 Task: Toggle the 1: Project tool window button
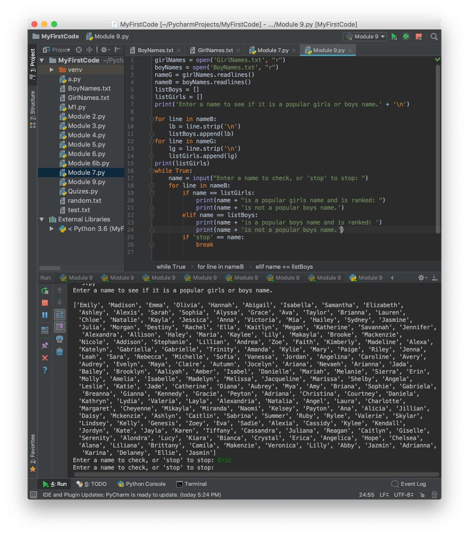[x=32, y=63]
